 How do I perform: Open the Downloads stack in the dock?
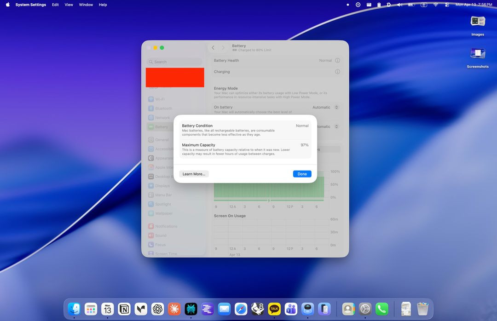pyautogui.click(x=406, y=309)
